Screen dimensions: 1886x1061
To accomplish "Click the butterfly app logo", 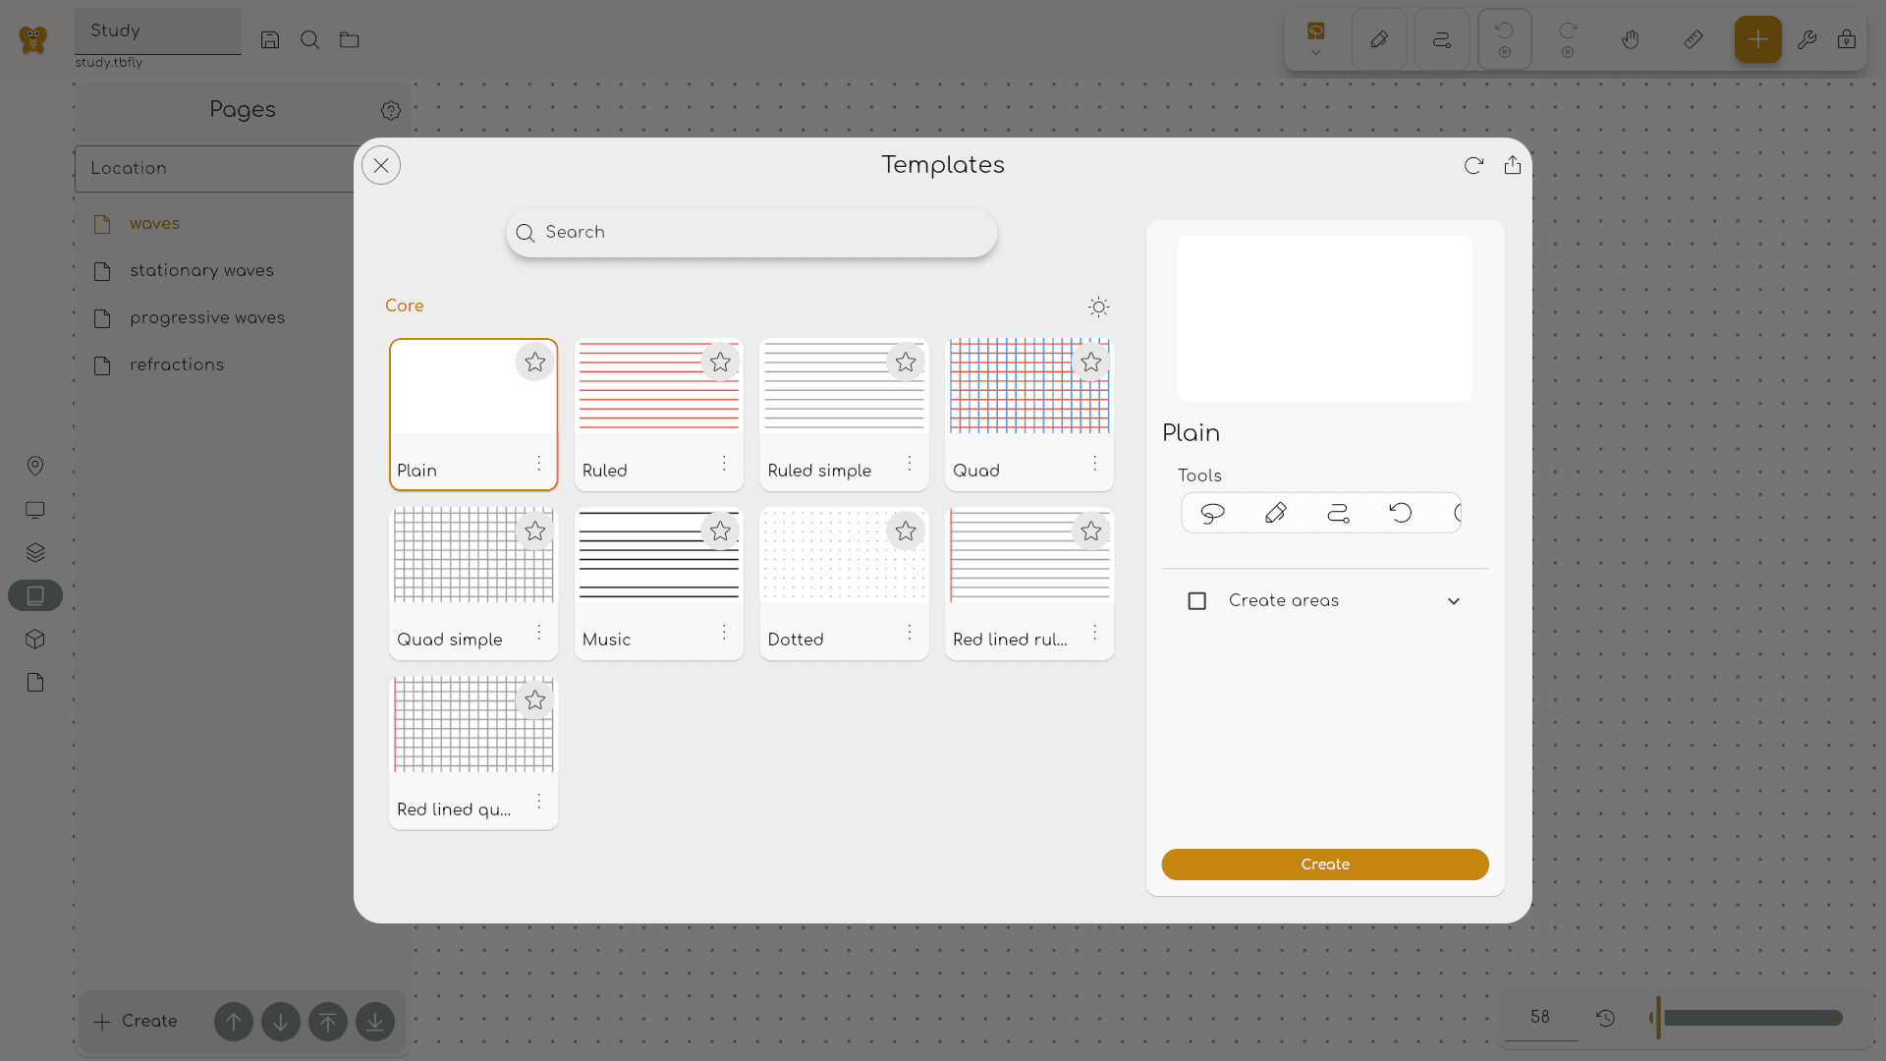I will (33, 40).
